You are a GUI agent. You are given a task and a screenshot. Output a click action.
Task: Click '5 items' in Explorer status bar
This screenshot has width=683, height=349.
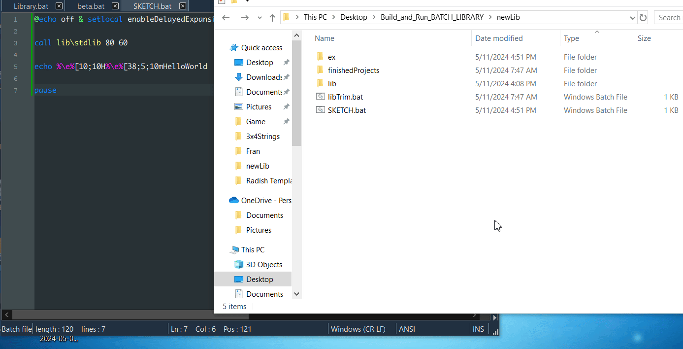[234, 307]
